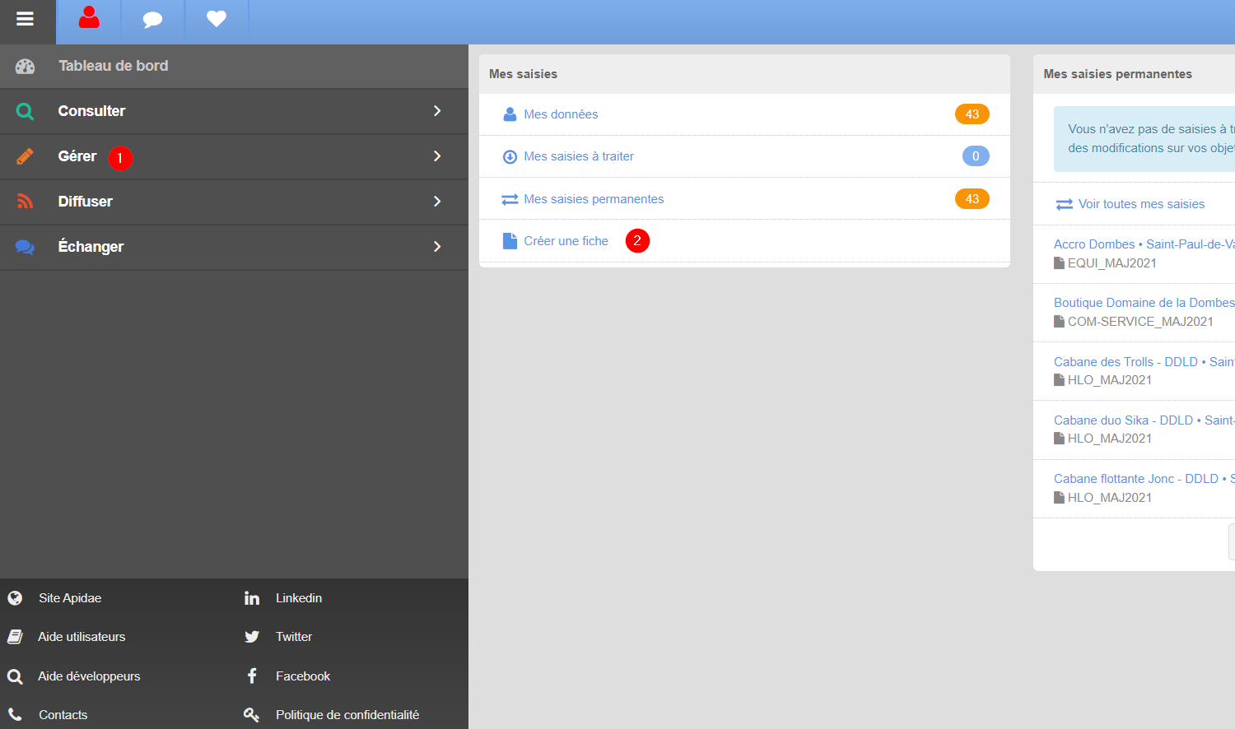The image size is (1235, 729).
Task: Click the Consulter magnifier icon
Action: (26, 111)
